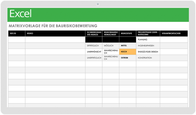Select the INGENIEURWESEN cell
The image size is (196, 115).
[x=148, y=46]
